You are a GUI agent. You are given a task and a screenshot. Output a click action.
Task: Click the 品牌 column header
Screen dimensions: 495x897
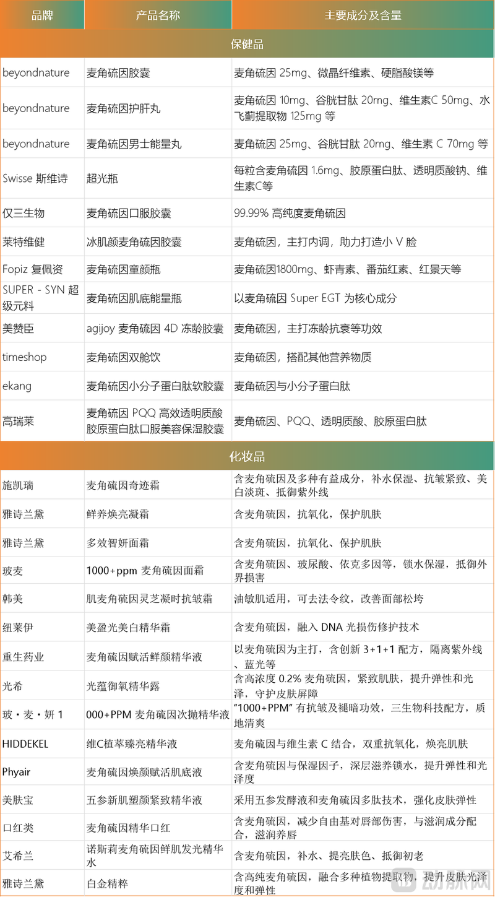[x=42, y=14]
